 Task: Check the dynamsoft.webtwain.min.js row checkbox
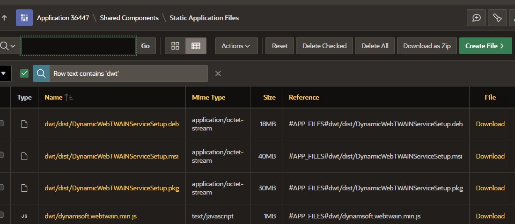(1, 215)
